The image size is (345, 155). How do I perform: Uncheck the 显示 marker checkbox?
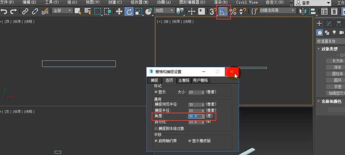coord(156,92)
